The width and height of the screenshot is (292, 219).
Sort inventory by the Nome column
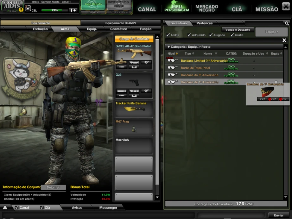(208, 53)
